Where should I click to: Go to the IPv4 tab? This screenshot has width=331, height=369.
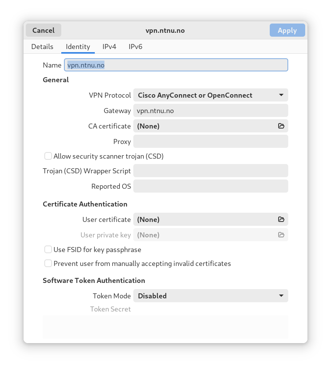click(x=109, y=47)
